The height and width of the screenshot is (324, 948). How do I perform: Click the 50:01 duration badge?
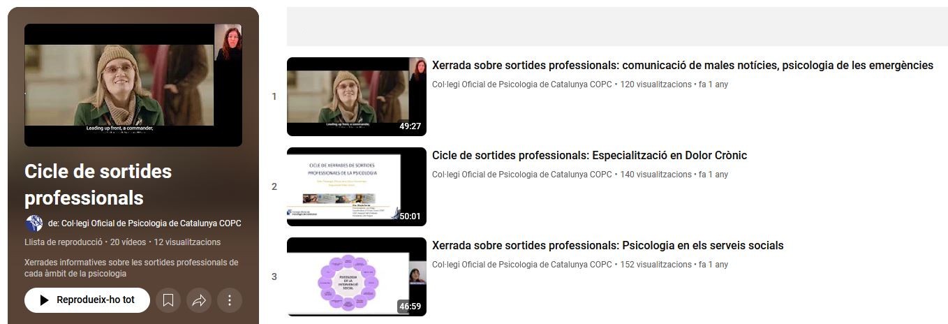(x=410, y=216)
